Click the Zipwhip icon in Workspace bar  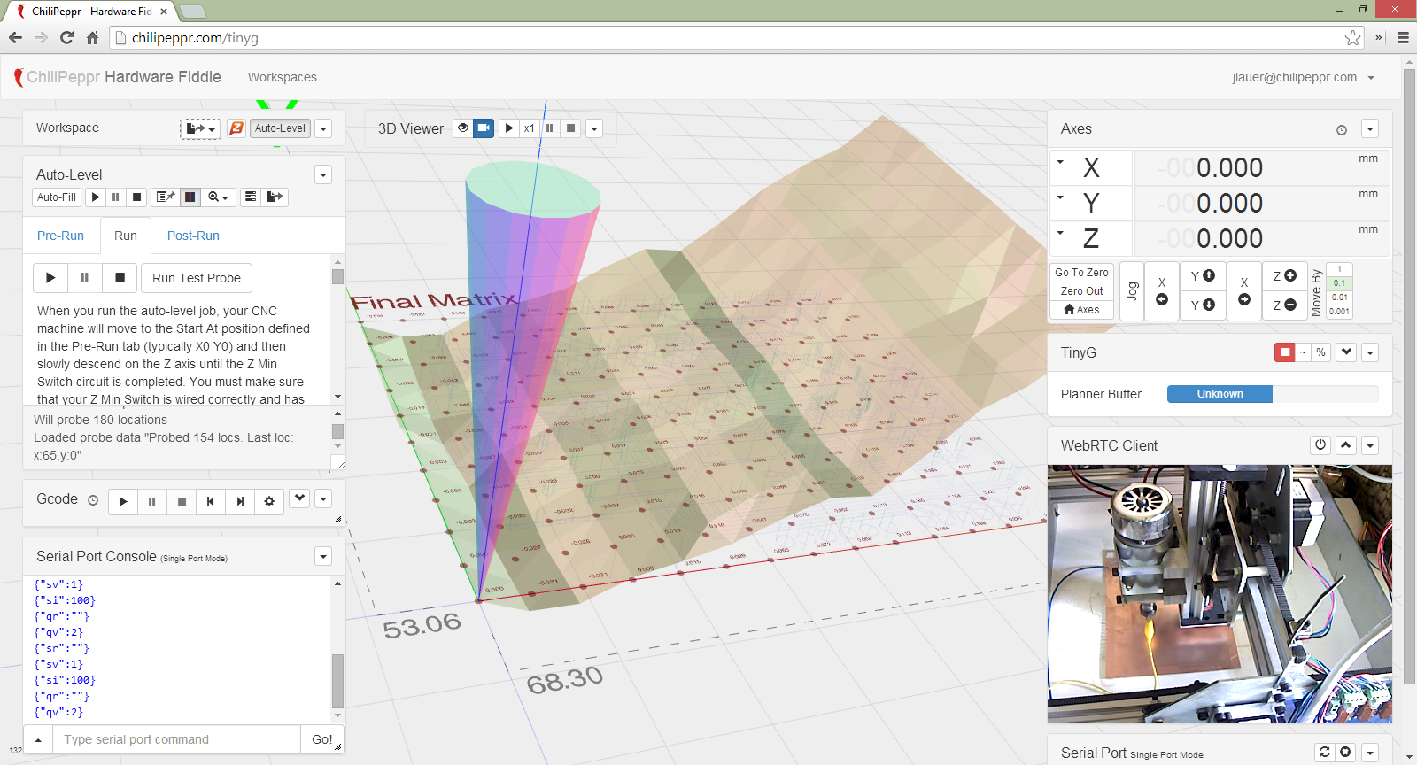click(x=236, y=128)
